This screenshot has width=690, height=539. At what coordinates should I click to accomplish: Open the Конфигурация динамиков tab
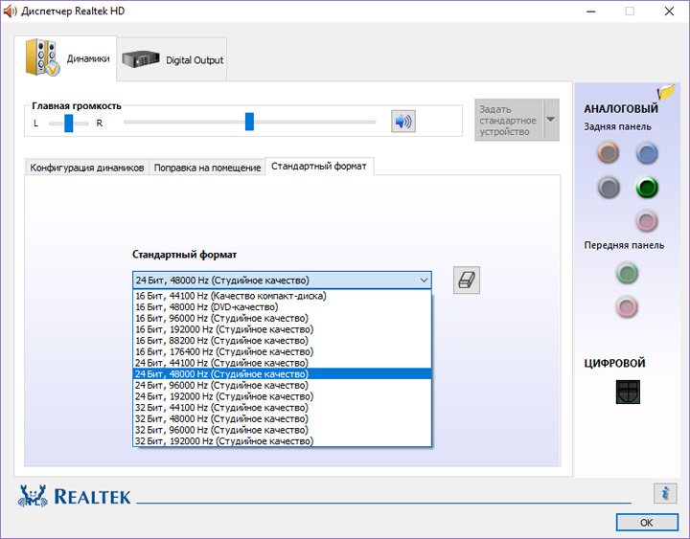click(x=87, y=168)
